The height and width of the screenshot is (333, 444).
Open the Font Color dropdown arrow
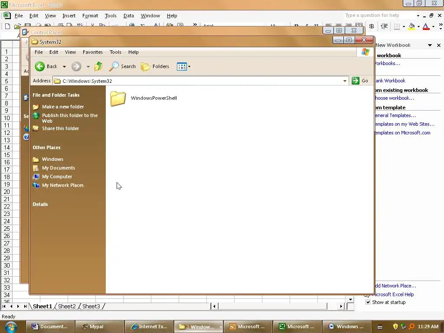pos(433,26)
